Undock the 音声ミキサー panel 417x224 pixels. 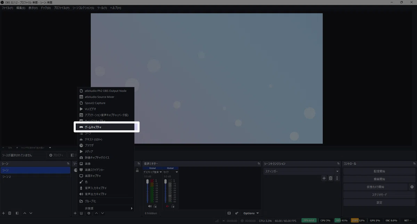pos(259,164)
